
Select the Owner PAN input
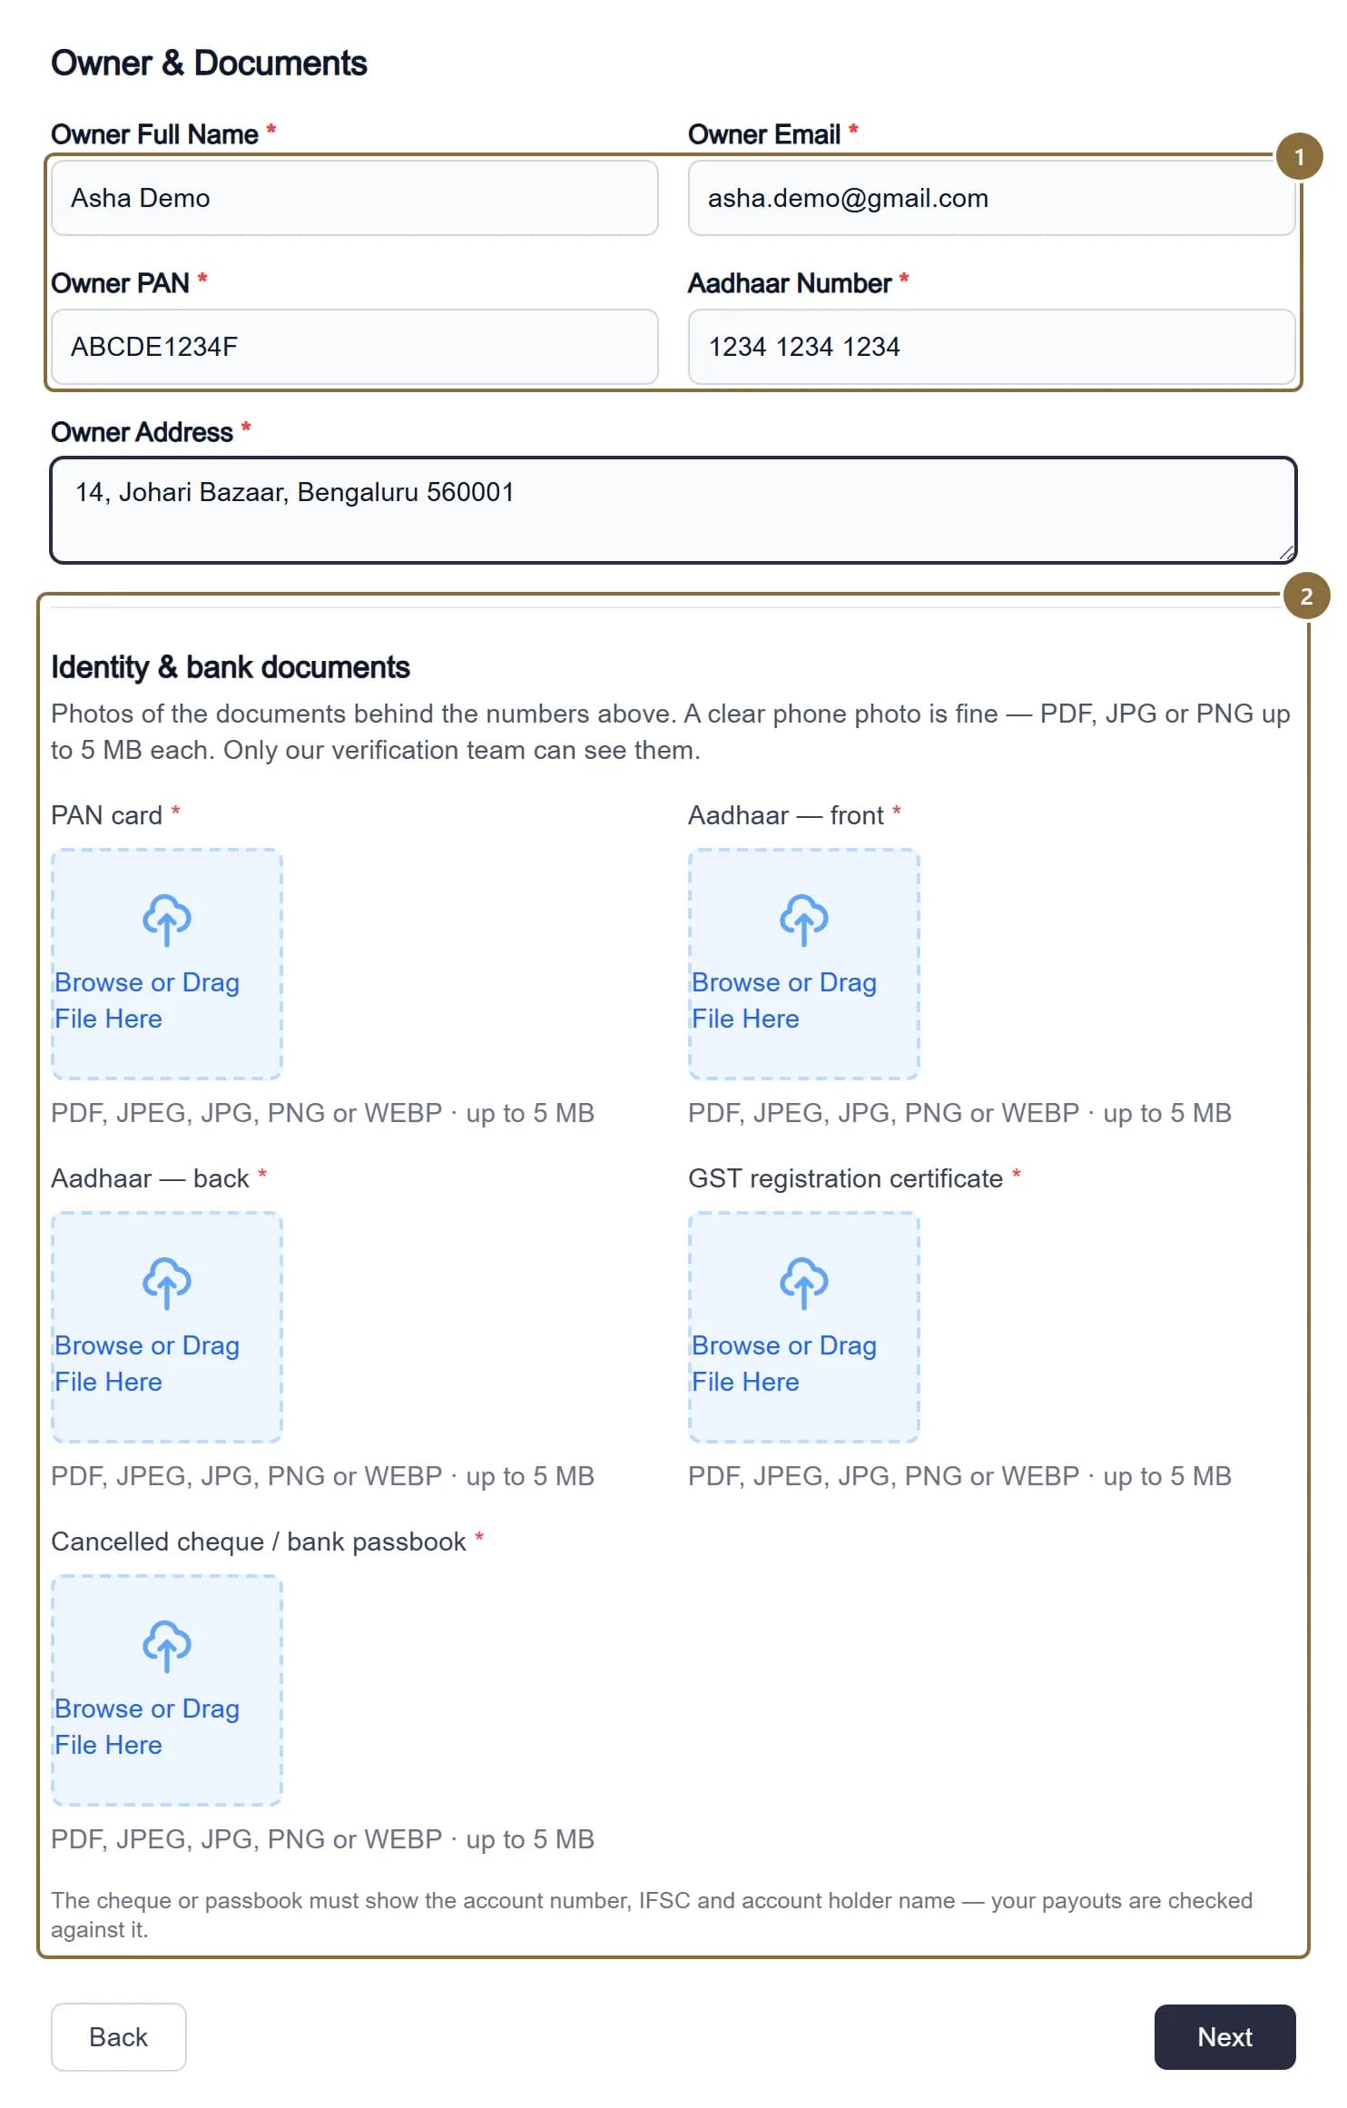(355, 347)
